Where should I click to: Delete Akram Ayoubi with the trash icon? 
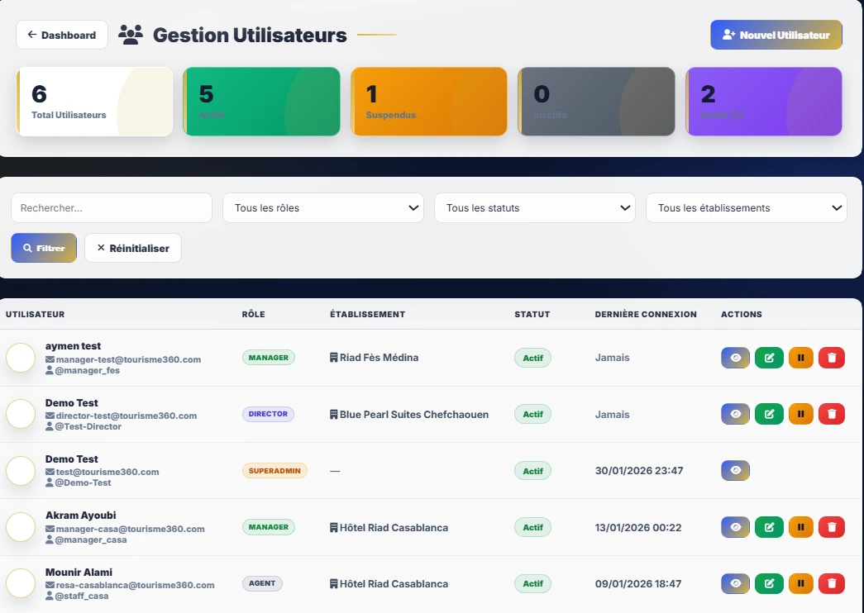tap(831, 526)
